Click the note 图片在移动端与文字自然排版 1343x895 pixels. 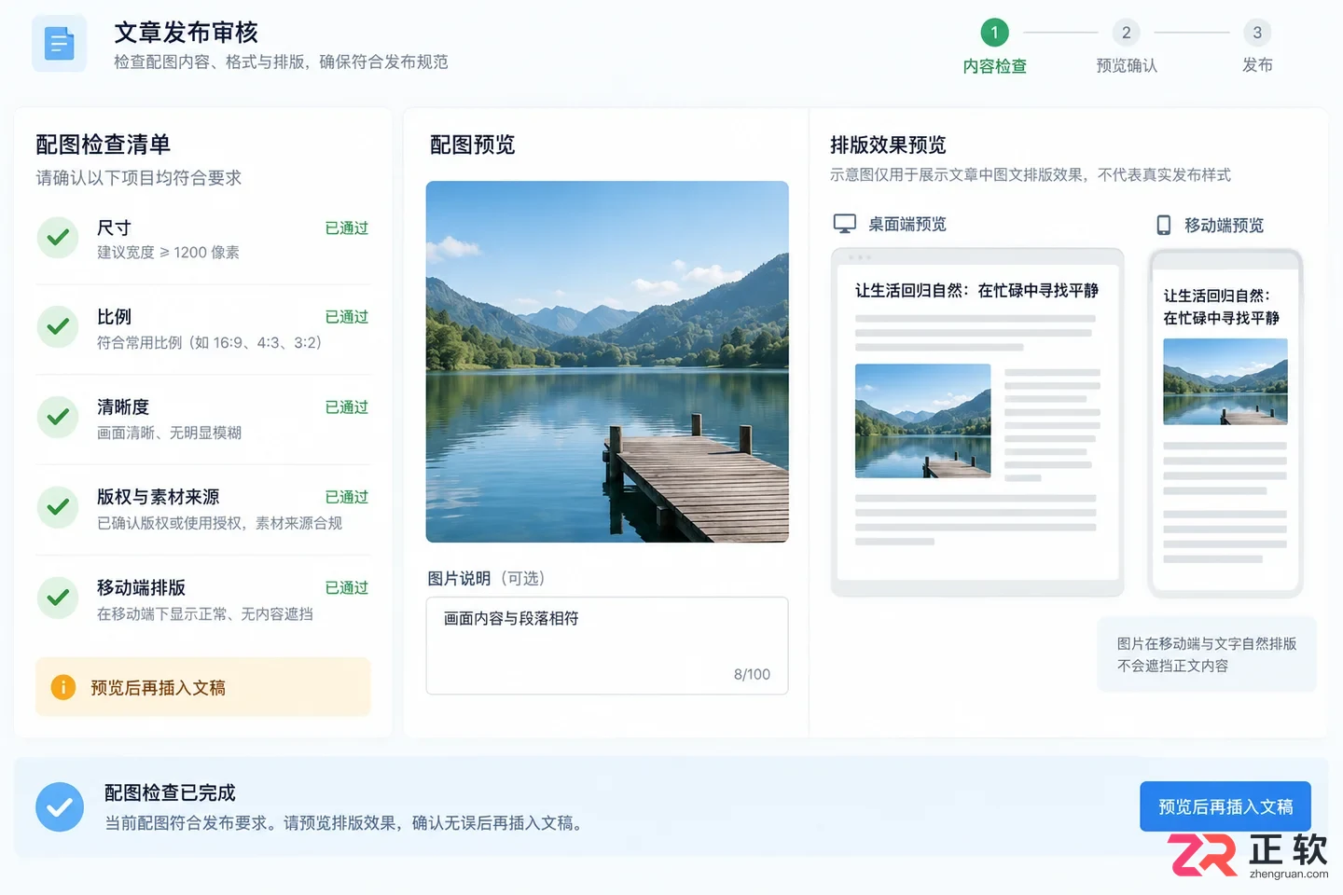1207,654
